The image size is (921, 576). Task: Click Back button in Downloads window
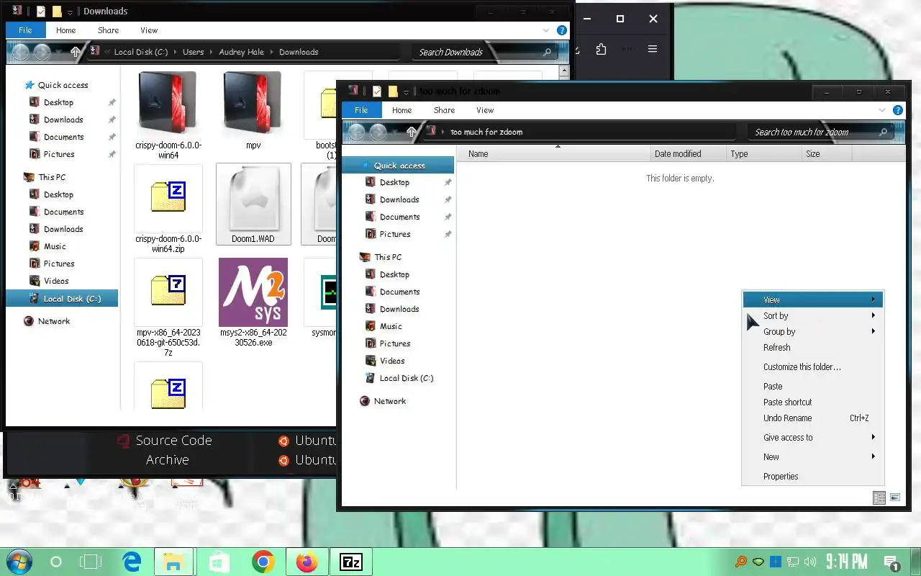(x=21, y=52)
